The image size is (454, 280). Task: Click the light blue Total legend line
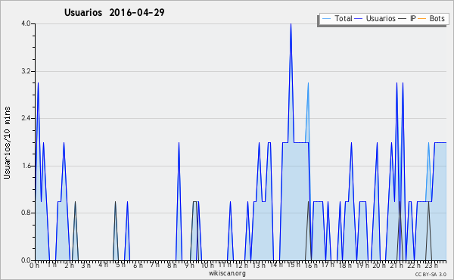click(x=326, y=19)
